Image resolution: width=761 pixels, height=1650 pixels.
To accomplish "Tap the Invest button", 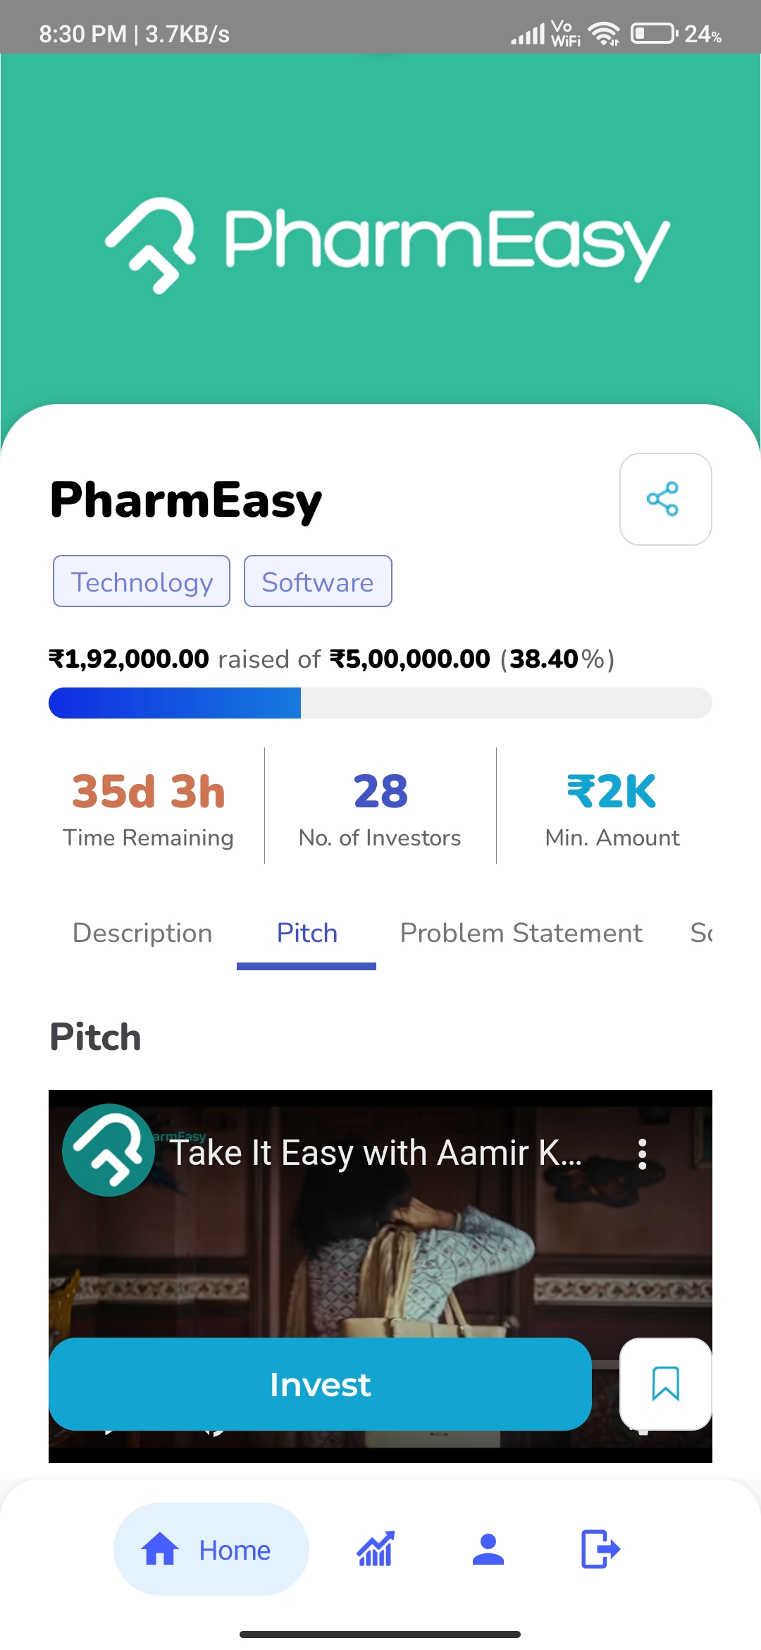I will point(320,1383).
